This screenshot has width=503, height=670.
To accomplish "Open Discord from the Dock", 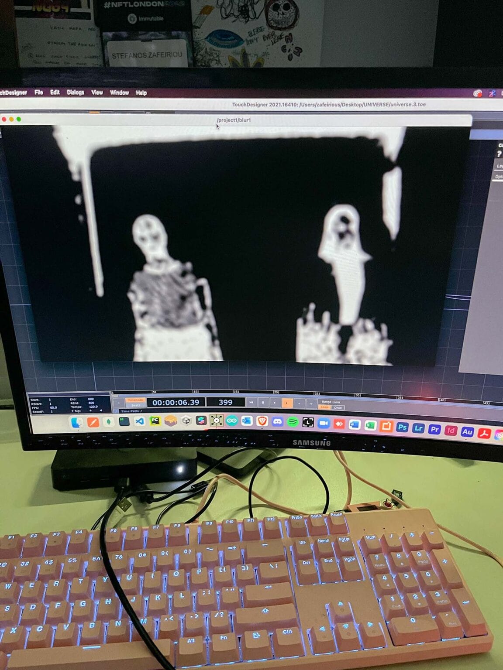I will [x=277, y=421].
